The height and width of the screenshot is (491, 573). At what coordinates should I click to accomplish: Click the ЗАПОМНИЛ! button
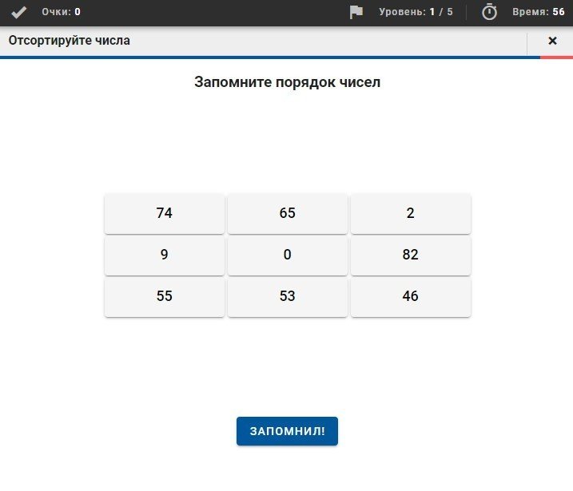(287, 431)
